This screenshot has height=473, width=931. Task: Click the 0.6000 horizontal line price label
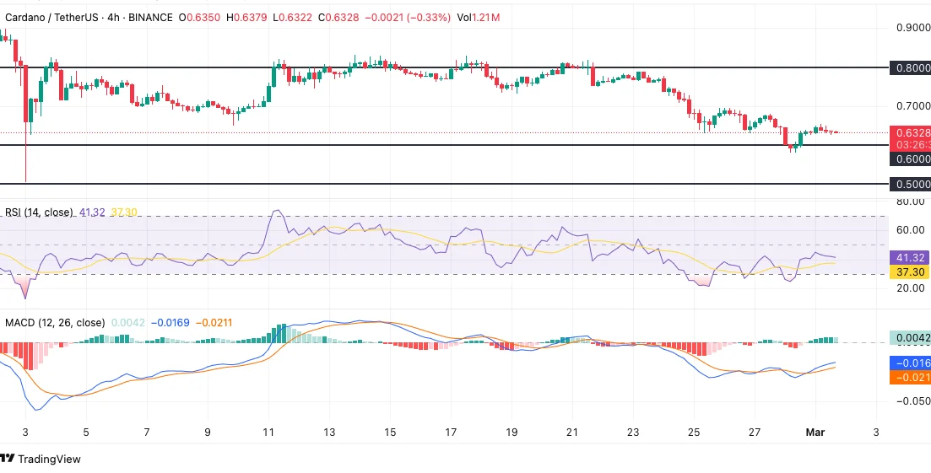(910, 159)
